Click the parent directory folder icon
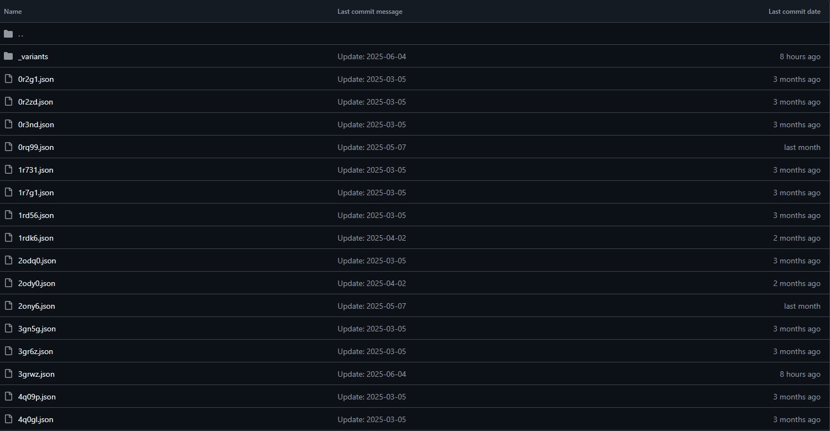This screenshot has width=830, height=431. tap(8, 34)
